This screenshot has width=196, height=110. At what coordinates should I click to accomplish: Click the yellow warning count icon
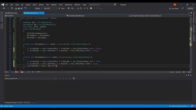coord(22,72)
